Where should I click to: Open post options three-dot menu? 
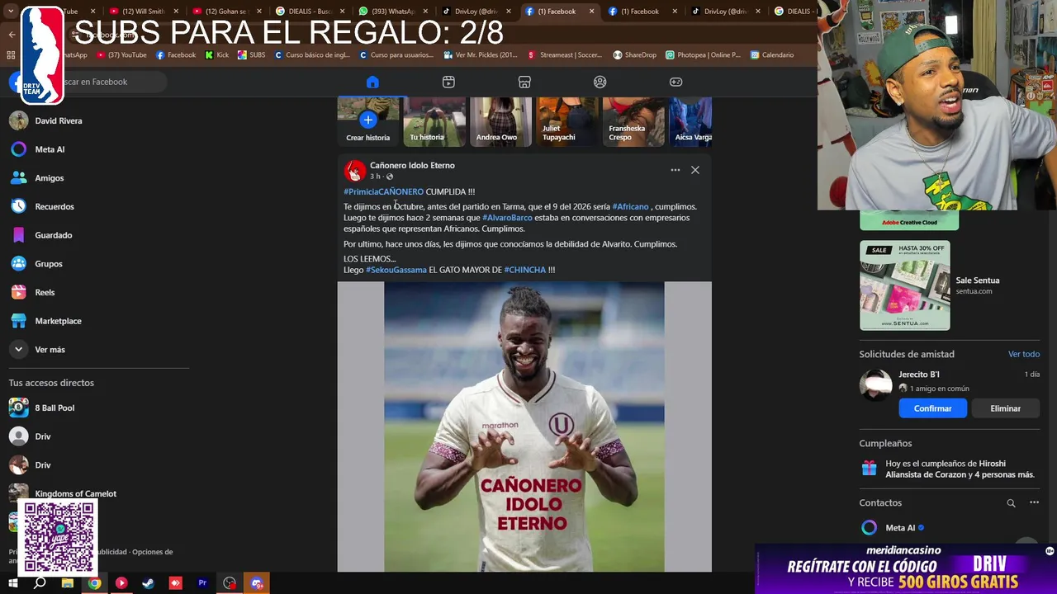(675, 170)
